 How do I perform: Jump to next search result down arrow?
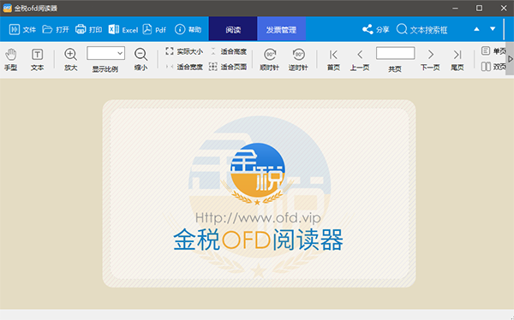[x=493, y=29]
